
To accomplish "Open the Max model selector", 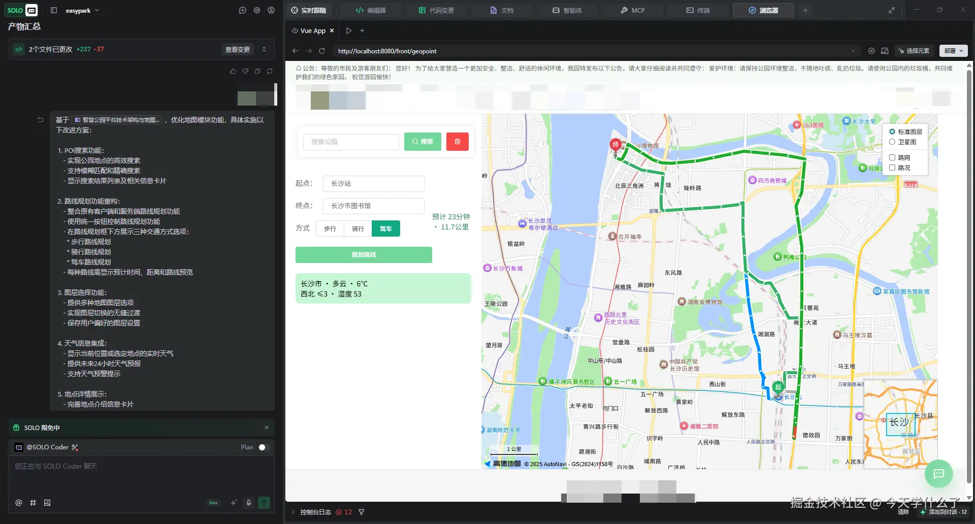I will (213, 503).
